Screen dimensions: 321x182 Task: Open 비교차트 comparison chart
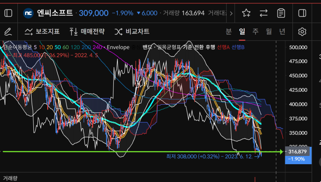132,31
